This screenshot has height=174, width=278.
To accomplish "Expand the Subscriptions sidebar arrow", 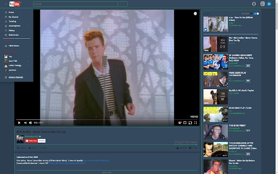I will pos(28,26).
